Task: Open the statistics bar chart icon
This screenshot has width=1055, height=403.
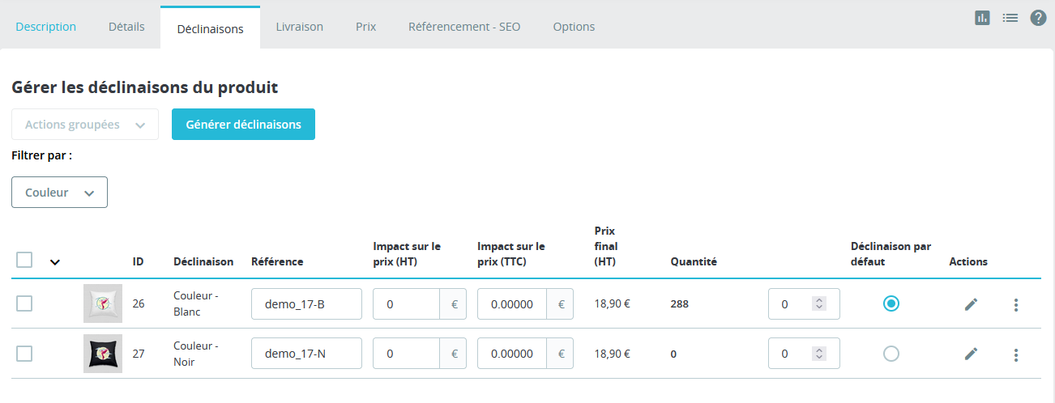Action: (x=983, y=17)
